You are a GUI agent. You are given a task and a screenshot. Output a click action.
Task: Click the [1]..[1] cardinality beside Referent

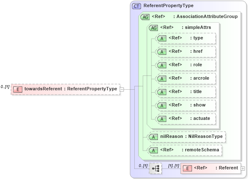coord(173,166)
